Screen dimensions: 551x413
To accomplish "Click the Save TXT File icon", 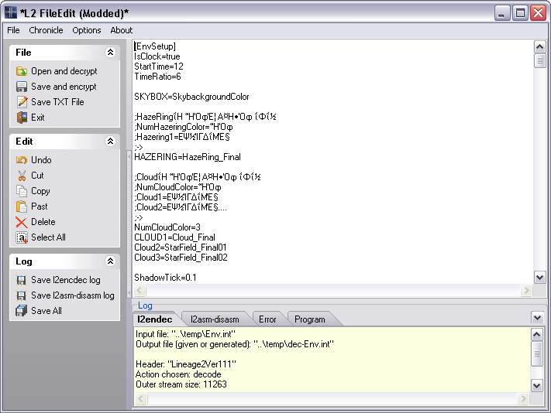I will click(x=22, y=102).
